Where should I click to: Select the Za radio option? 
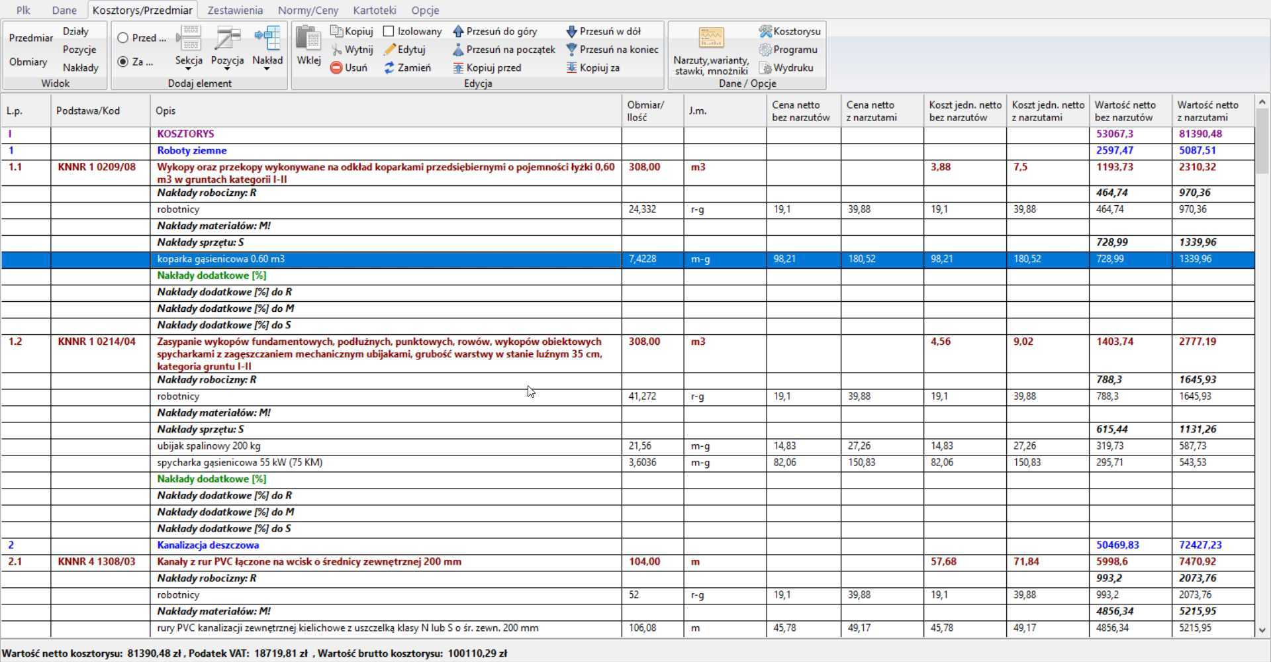pos(123,62)
